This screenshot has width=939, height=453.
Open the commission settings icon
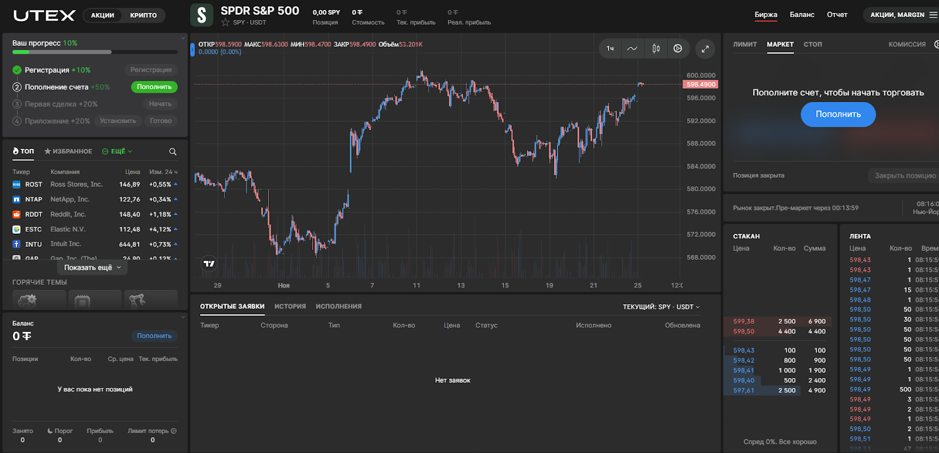(x=936, y=45)
